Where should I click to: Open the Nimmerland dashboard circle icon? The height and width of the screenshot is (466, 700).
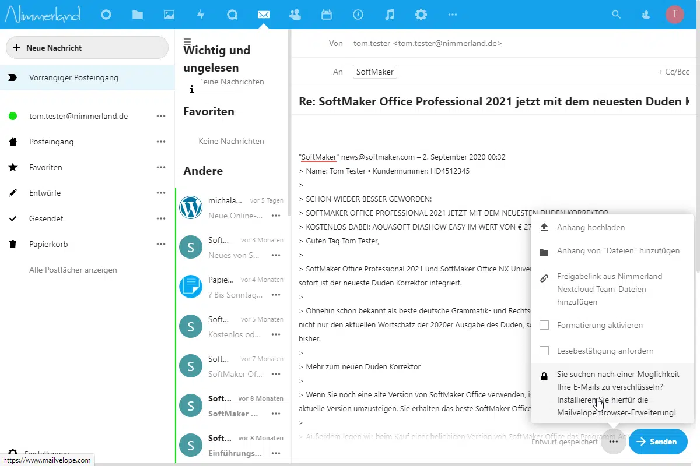[106, 15]
